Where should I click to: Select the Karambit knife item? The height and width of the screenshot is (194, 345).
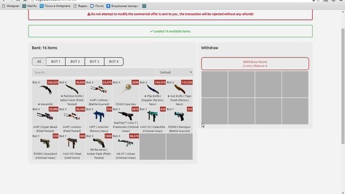click(x=45, y=93)
